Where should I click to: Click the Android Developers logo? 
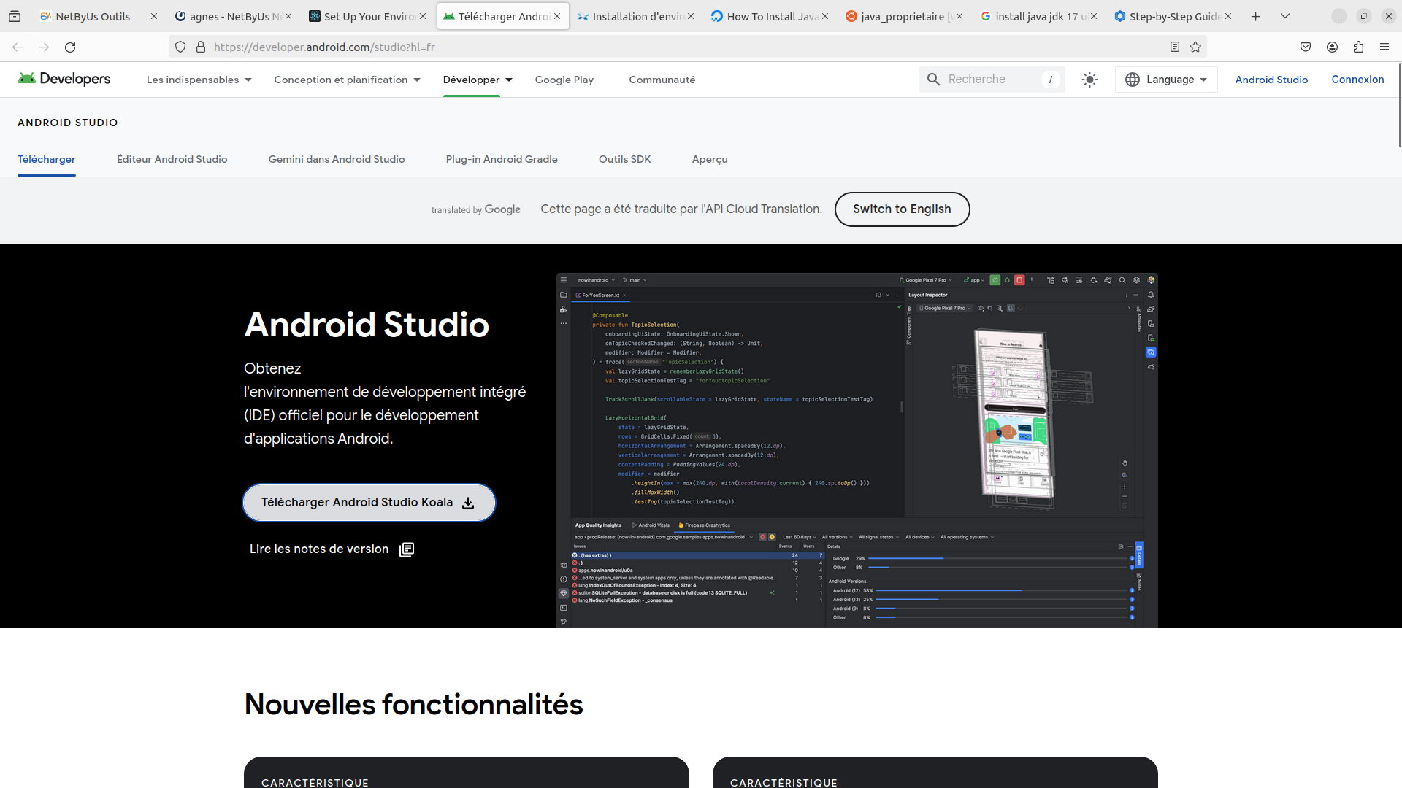(x=64, y=79)
